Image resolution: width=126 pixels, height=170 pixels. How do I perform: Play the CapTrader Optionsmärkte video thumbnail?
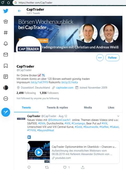point(39,152)
